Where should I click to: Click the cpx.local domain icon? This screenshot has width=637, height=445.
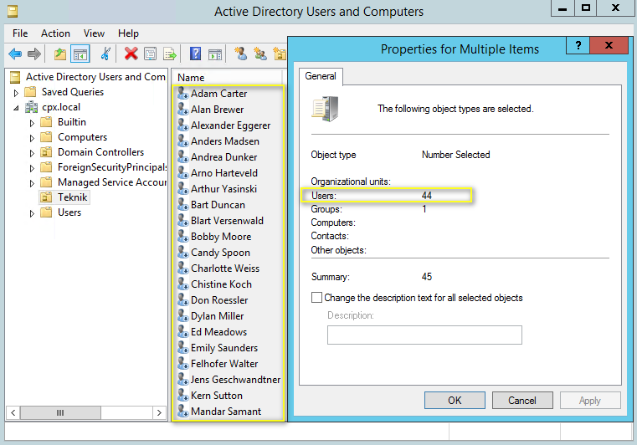tap(31, 107)
